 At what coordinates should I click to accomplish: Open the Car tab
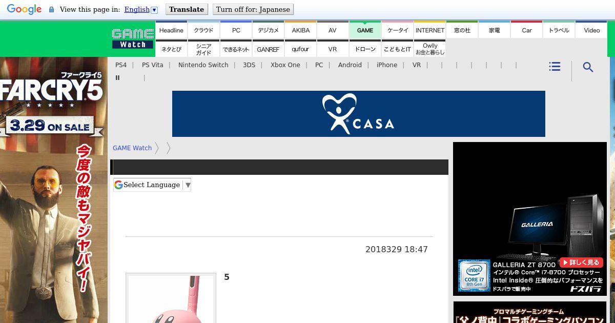pyautogui.click(x=526, y=30)
